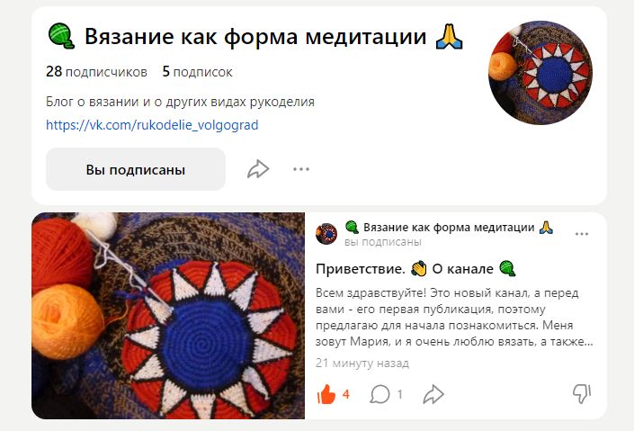Viewport: 634px width, 431px height.
Task: Click the thumbs-up like icon
Action: pos(326,394)
